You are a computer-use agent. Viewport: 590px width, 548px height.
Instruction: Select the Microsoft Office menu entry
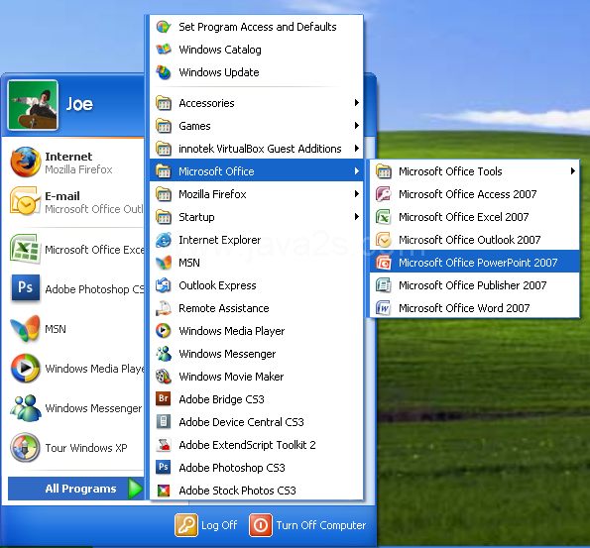[x=256, y=171]
